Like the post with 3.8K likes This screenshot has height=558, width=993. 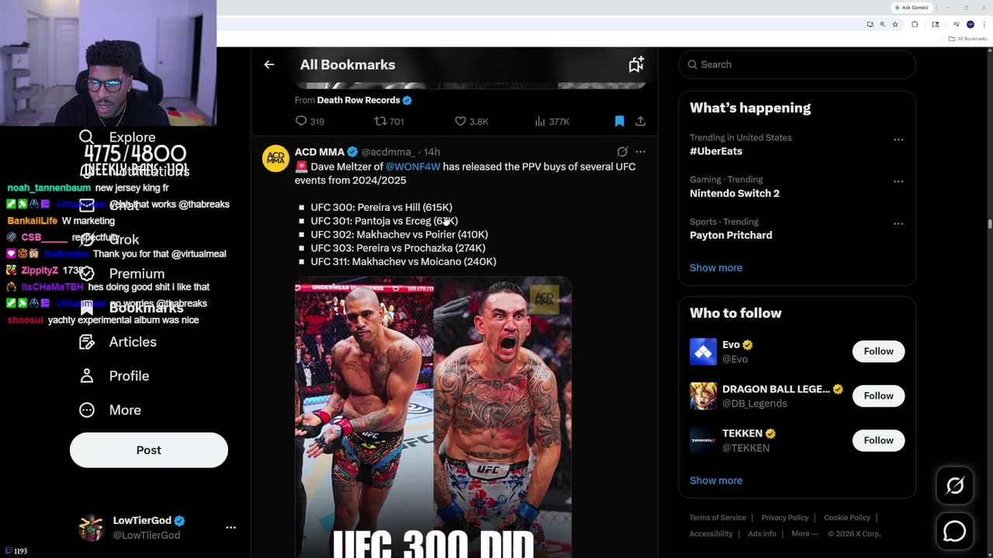(x=471, y=122)
